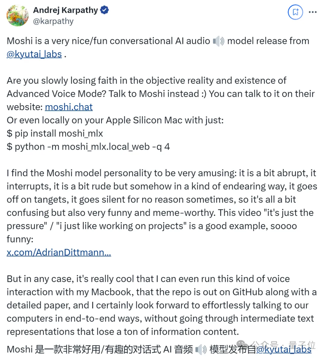Viewport: 326px width, 358px height.
Task: Click the paragraph starting 'I find the Moshi model'
Action: [162, 206]
